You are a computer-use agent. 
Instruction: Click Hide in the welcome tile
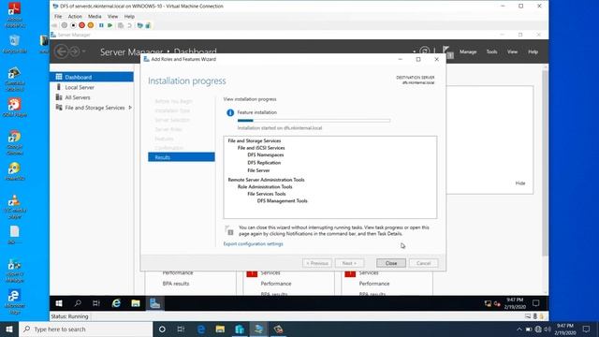pyautogui.click(x=520, y=183)
